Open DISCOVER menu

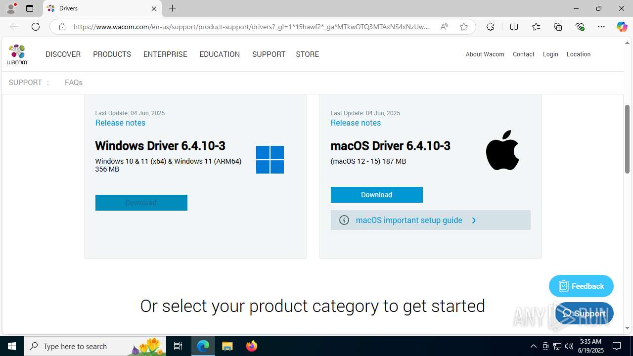(x=63, y=54)
